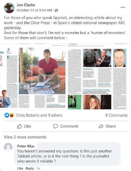Image resolution: width=131 pixels, height=171 pixels.
Task: Click the laughing Haha reaction icon
Action: pos(12,115)
